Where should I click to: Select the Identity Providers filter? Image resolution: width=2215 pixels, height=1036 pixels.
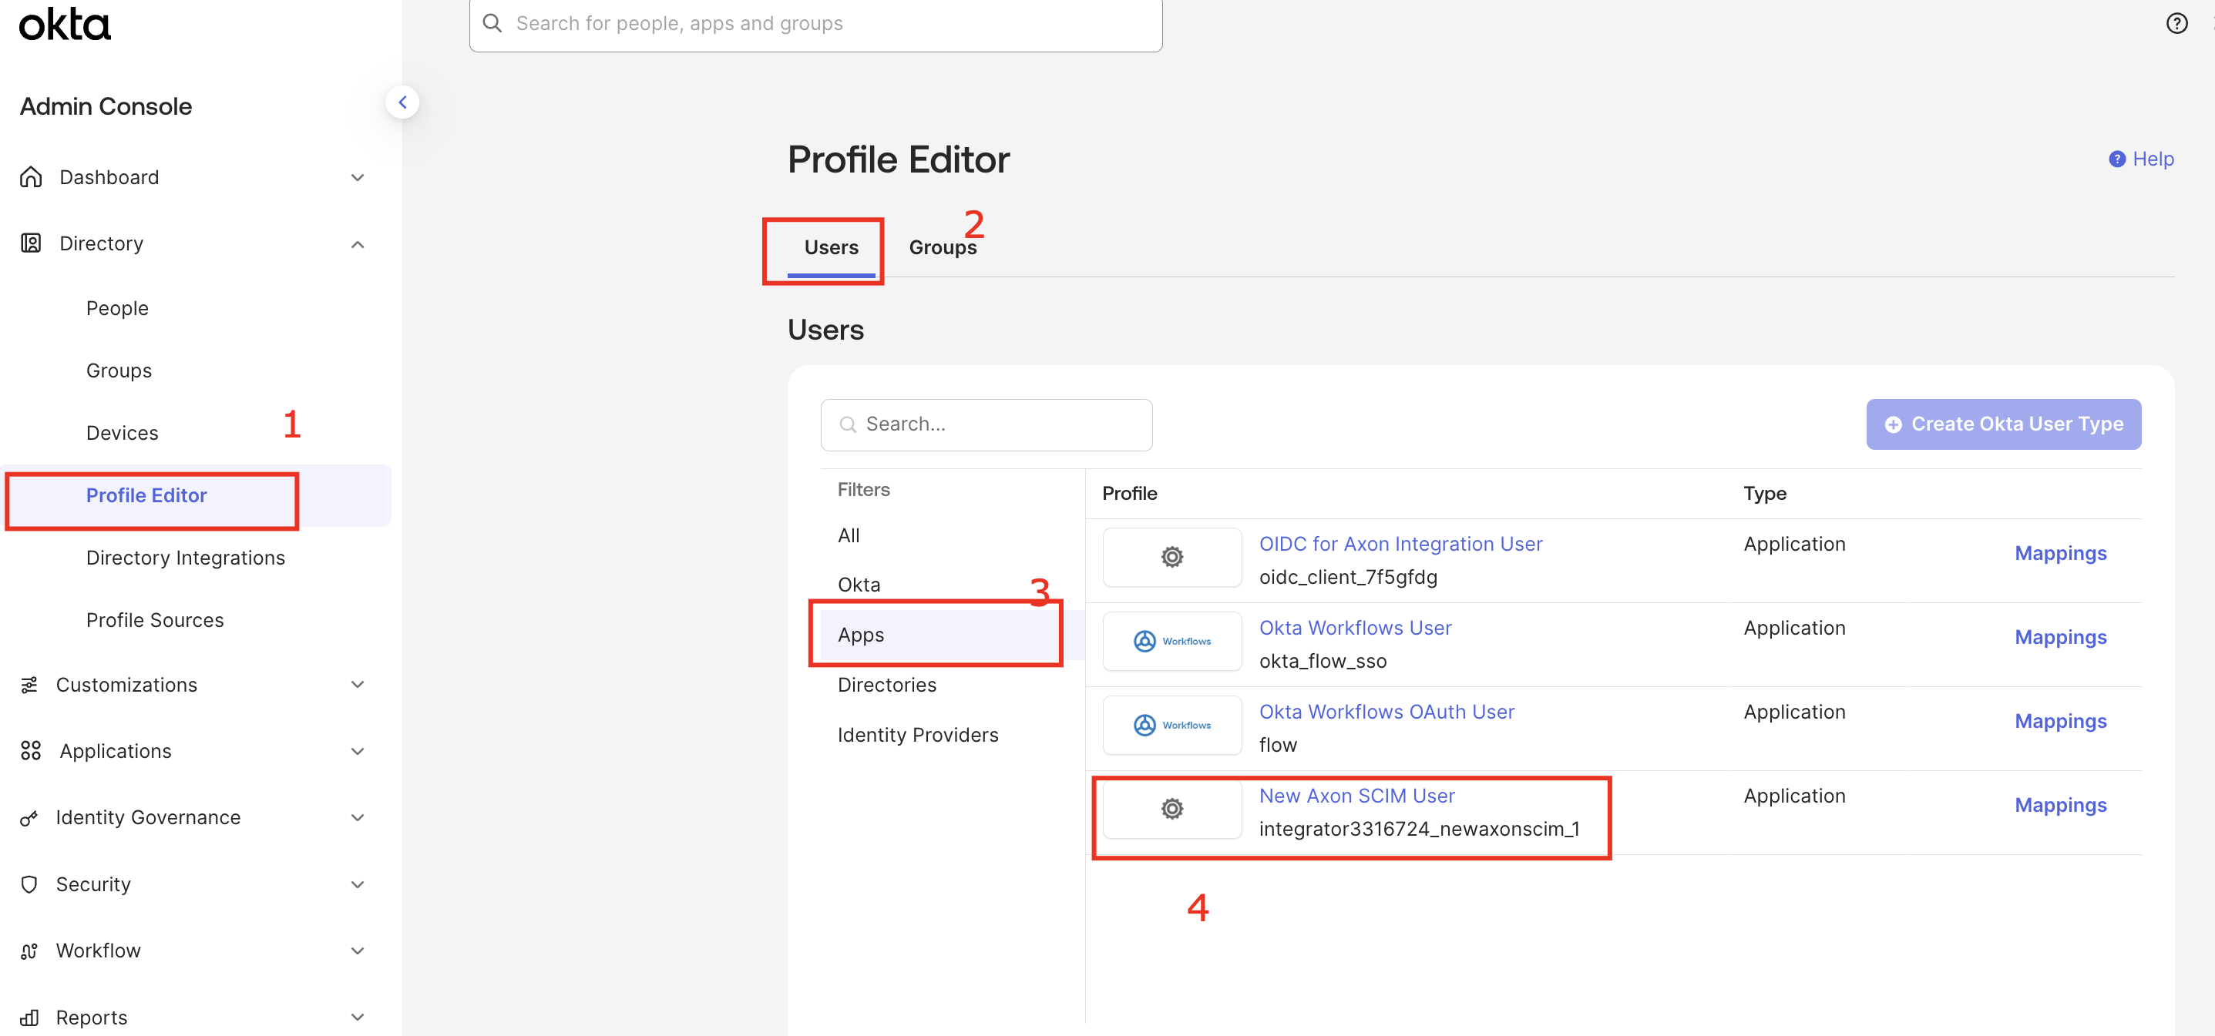pyautogui.click(x=917, y=735)
